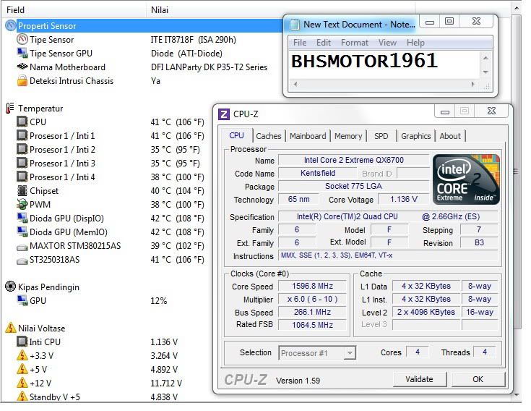
Task: Click the Dioda GPU (MemIO) icon
Action: [x=22, y=232]
